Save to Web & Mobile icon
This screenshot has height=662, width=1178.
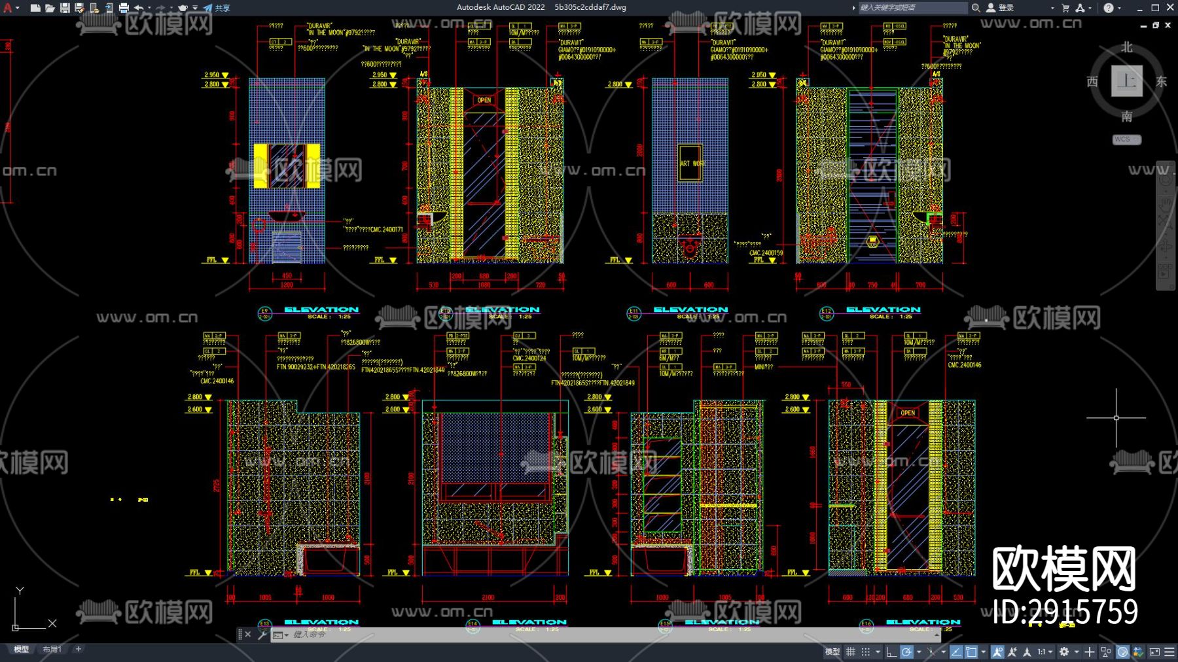pyautogui.click(x=109, y=8)
